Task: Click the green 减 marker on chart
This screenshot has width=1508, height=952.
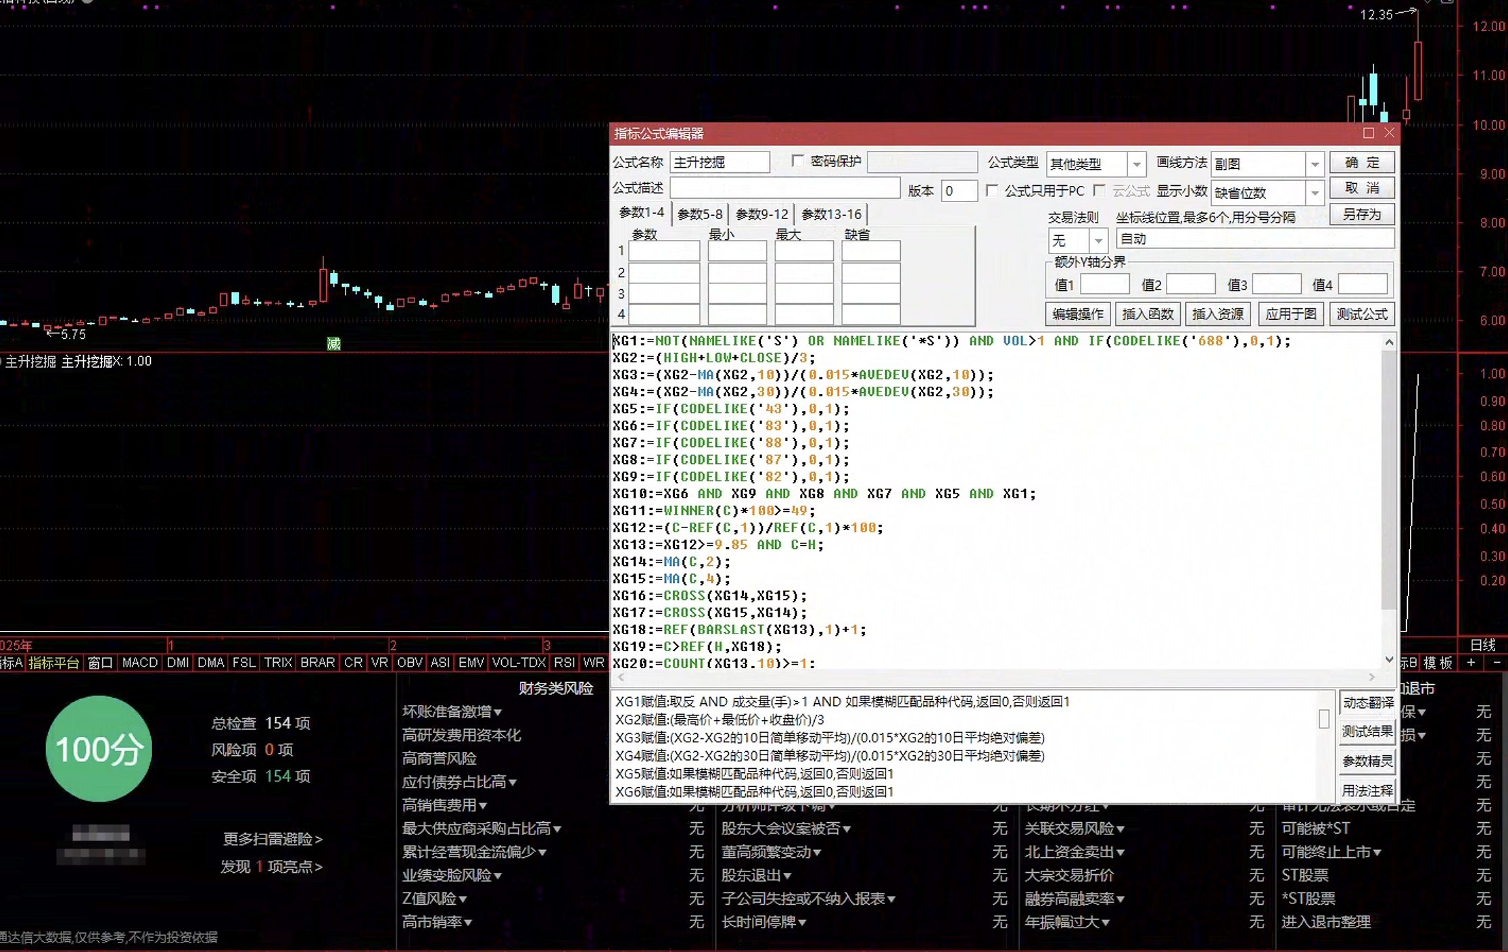Action: coord(333,343)
